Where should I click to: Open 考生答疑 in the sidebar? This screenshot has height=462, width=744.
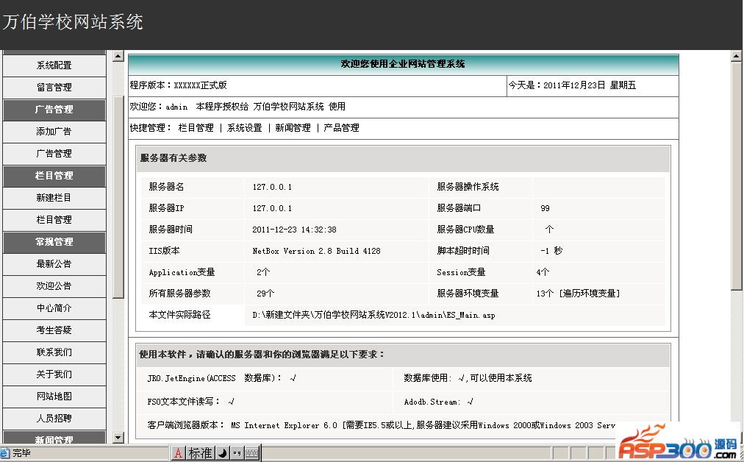[54, 330]
